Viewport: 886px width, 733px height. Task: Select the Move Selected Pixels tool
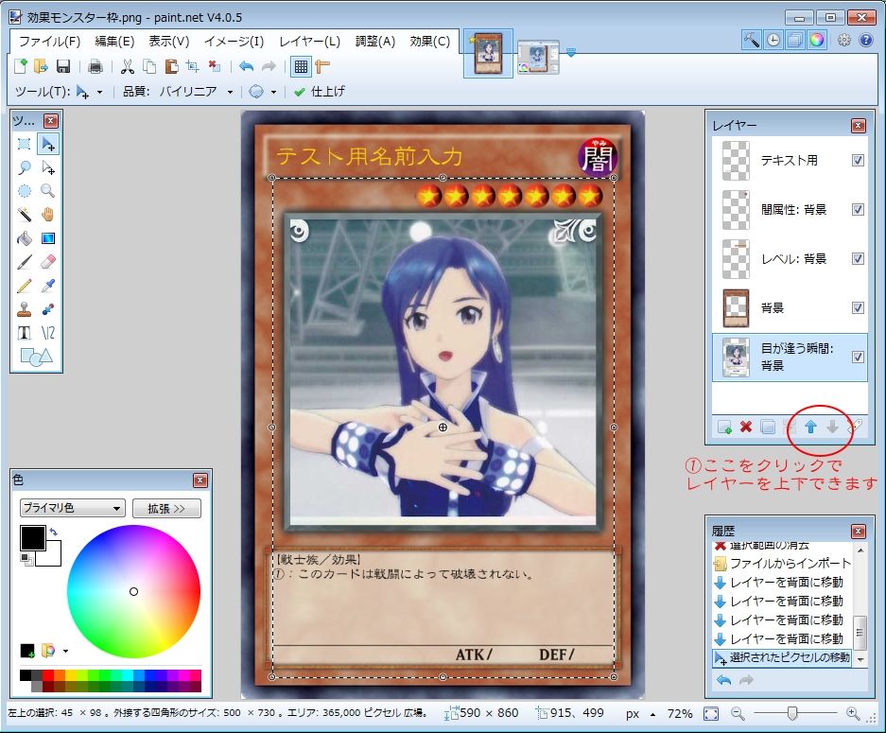click(x=48, y=144)
